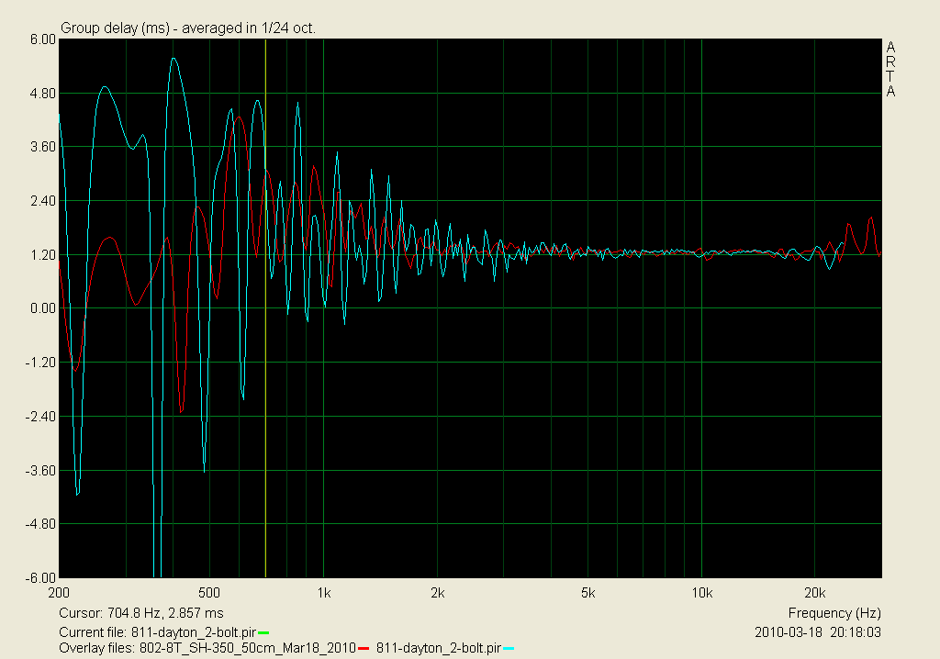Click the -2.40 y-axis value
Screen dimensions: 940x659
40,416
